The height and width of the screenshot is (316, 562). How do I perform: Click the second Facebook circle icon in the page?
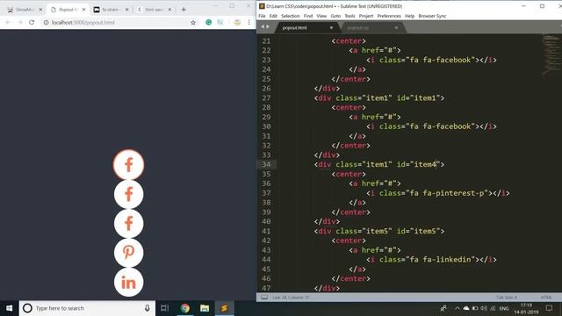pos(129,194)
